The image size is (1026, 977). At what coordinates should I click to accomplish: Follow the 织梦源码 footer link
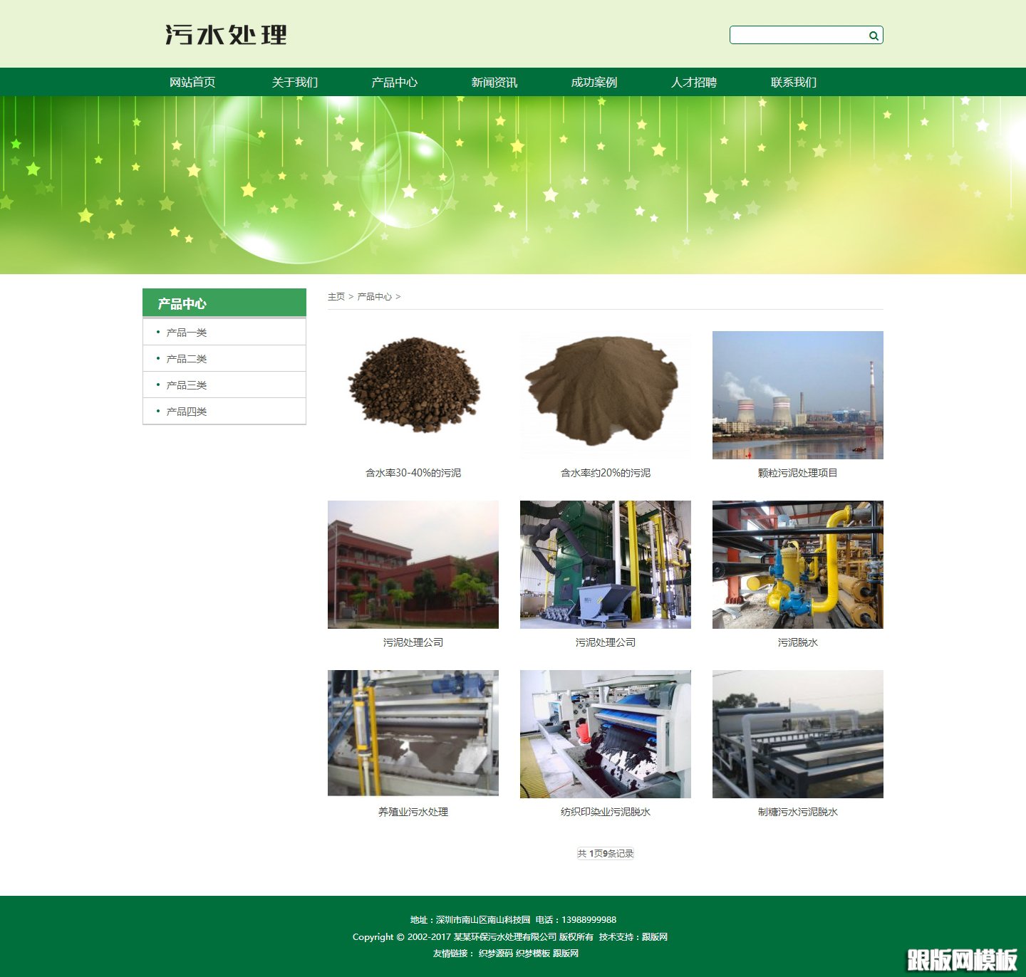tap(495, 954)
